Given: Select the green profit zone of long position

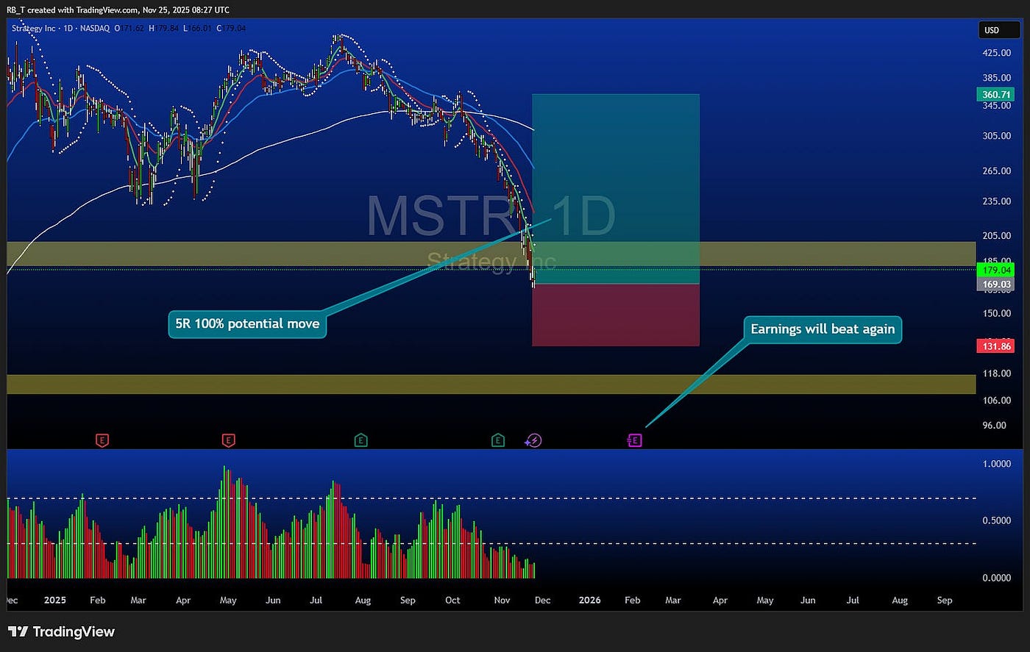Looking at the screenshot, I should tap(615, 189).
